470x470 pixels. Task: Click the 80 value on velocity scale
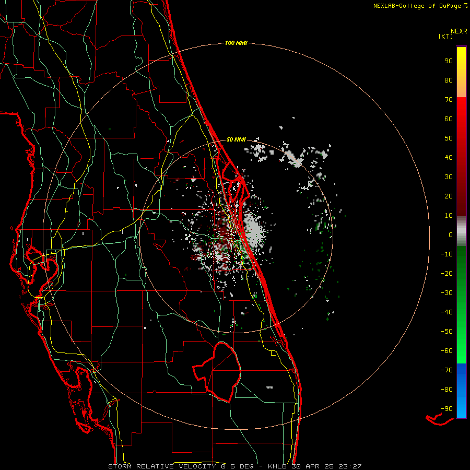tap(449, 80)
